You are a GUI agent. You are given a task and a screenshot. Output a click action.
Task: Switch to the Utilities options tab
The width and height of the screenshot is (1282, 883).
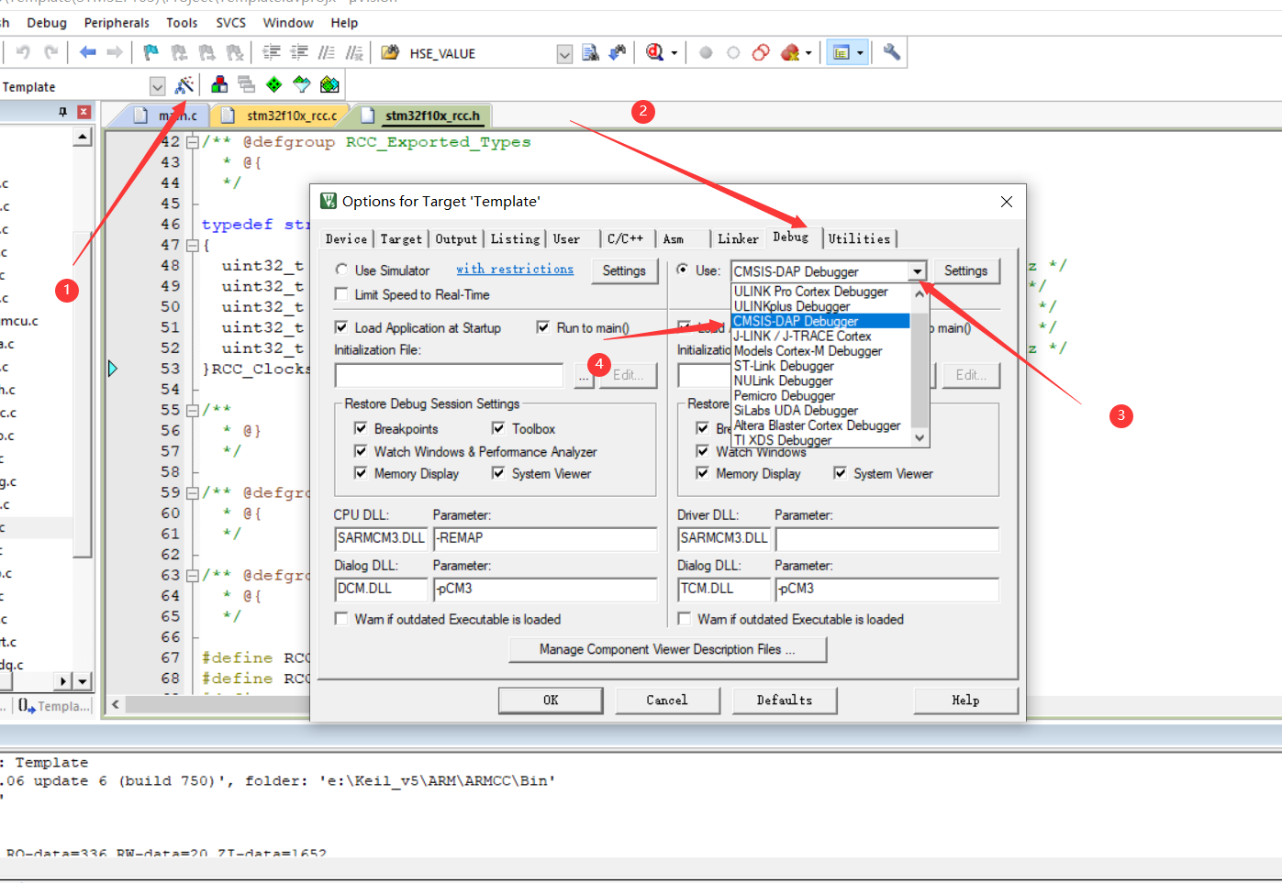tap(859, 238)
